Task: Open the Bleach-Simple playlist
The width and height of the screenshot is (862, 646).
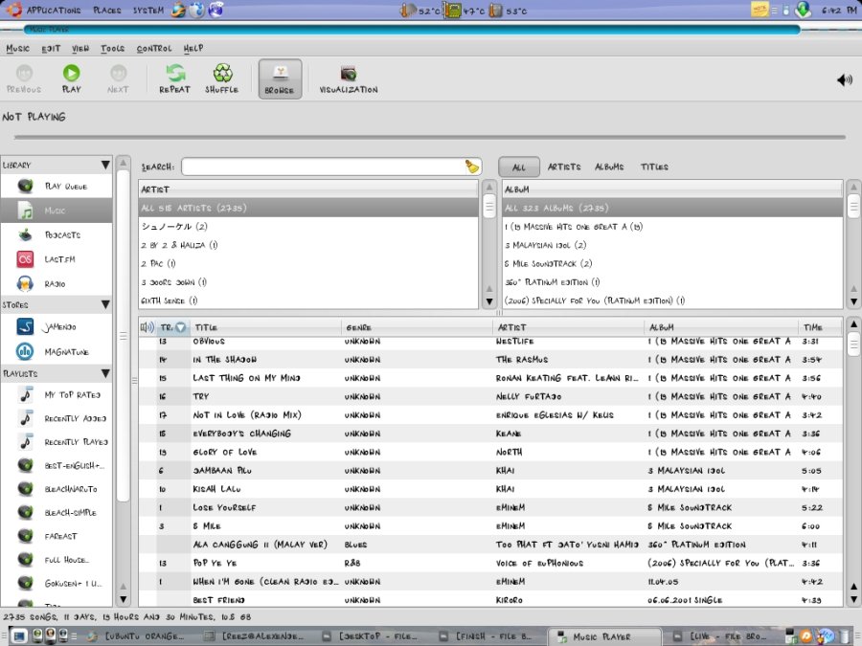Action: tap(57, 513)
